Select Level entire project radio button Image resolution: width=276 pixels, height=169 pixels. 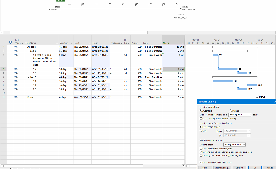tap(201, 127)
